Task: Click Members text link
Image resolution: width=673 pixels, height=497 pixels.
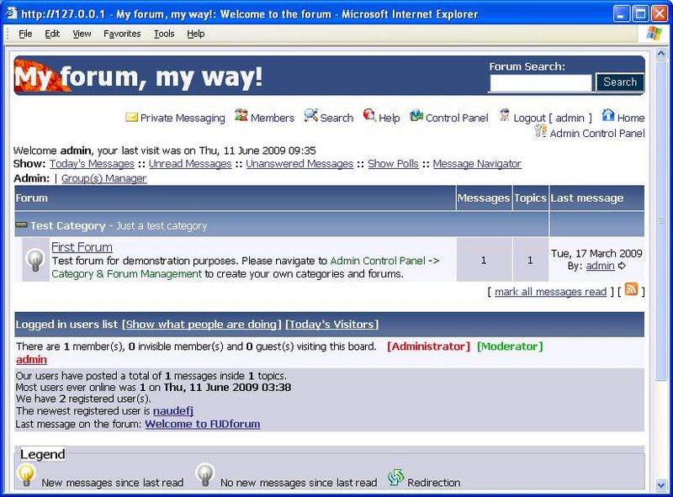Action: pos(273,118)
